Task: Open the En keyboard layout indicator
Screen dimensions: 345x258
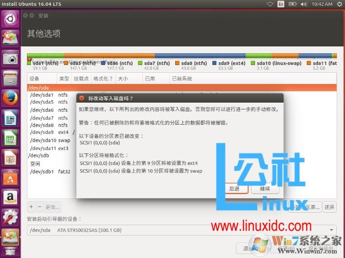Action: [x=281, y=4]
